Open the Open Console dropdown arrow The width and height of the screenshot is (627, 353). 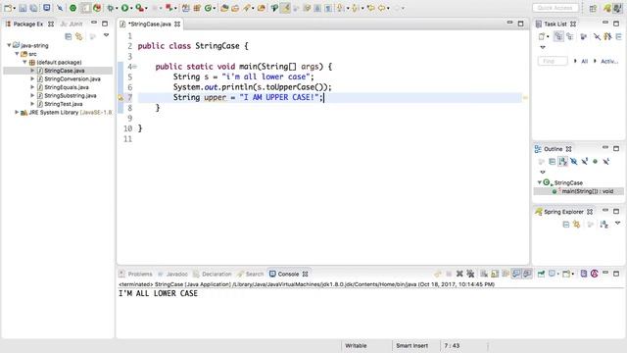click(572, 275)
